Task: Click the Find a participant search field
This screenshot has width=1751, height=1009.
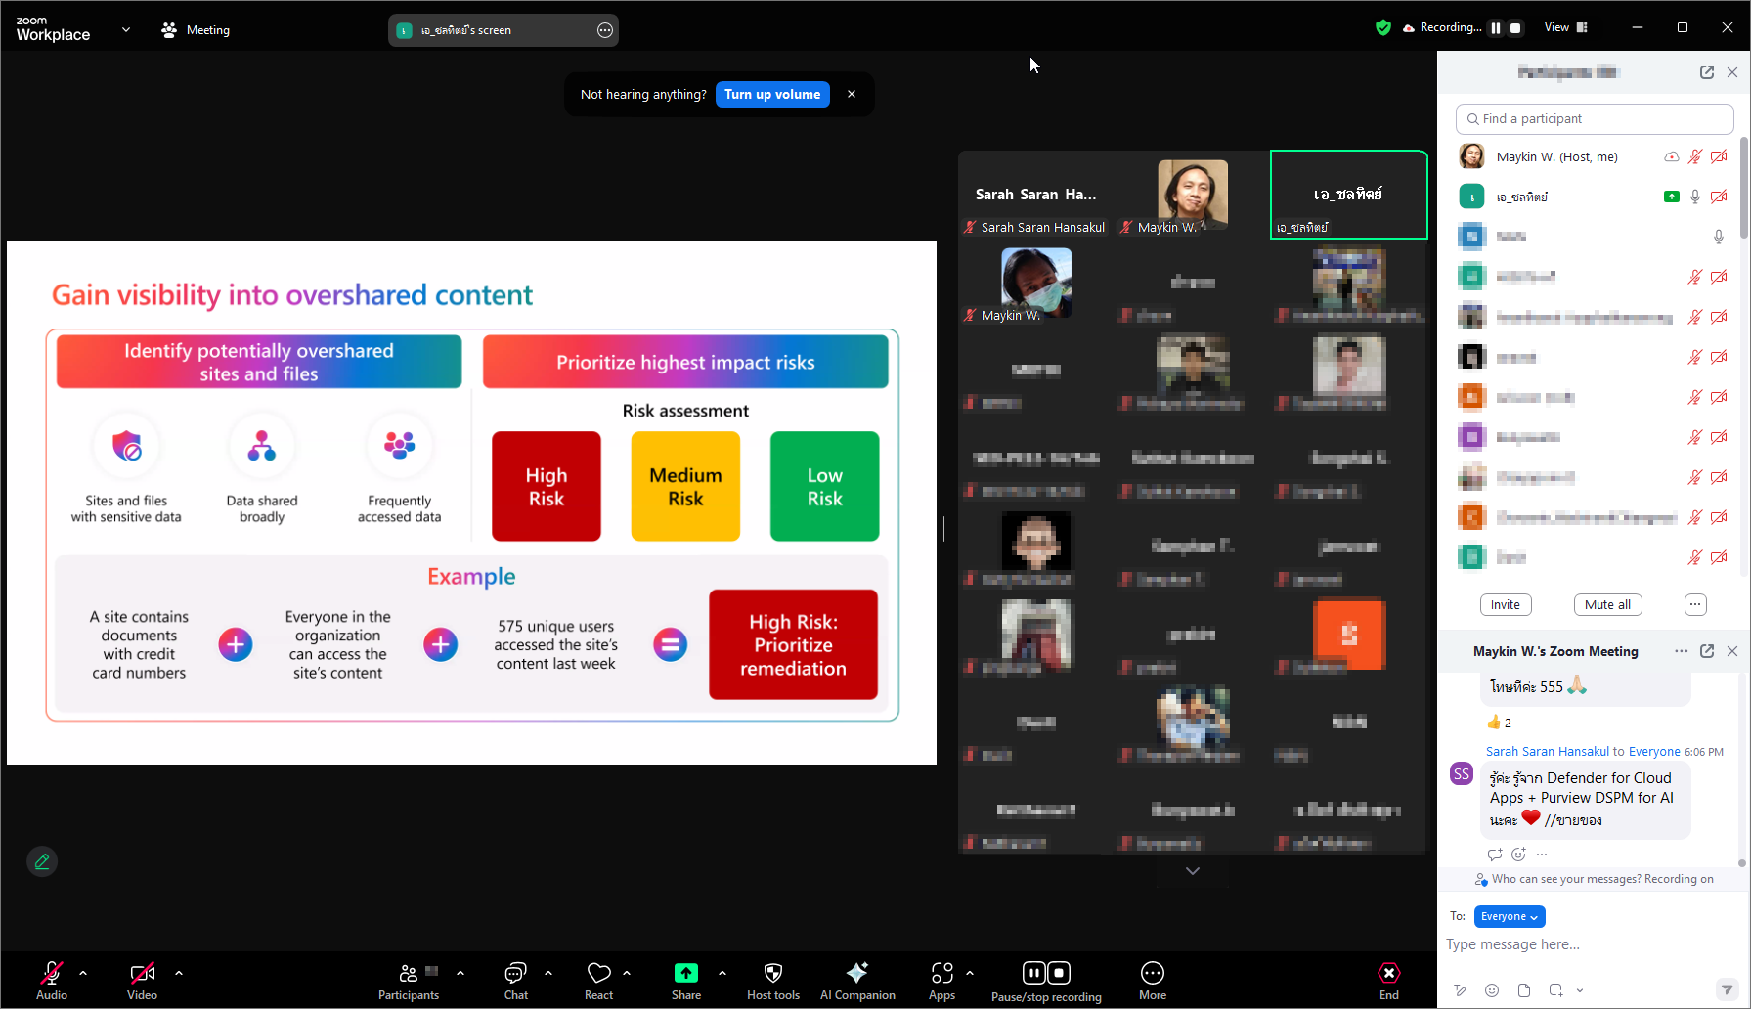Action: tap(1595, 119)
